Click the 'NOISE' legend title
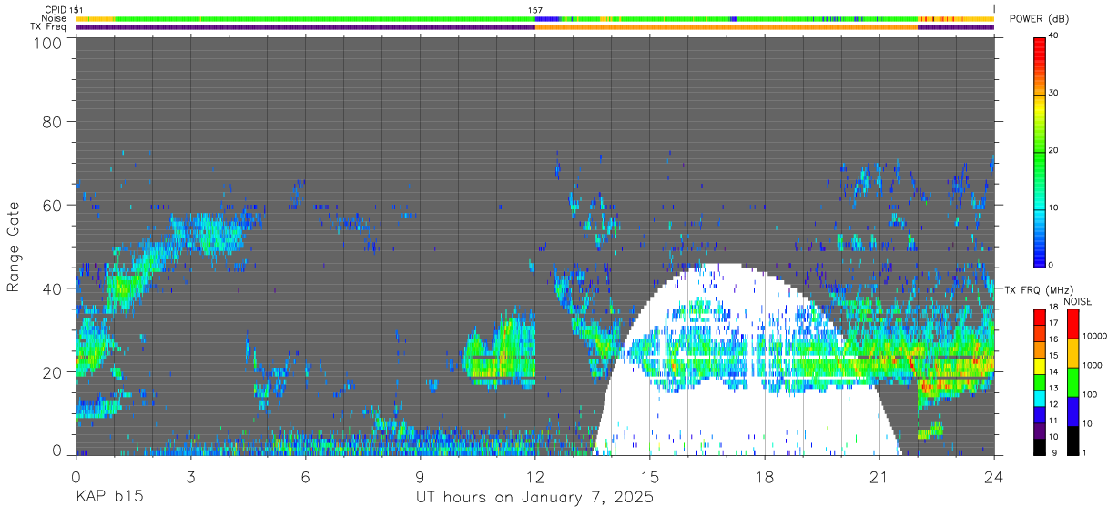The height and width of the screenshot is (516, 1118). click(x=1077, y=301)
